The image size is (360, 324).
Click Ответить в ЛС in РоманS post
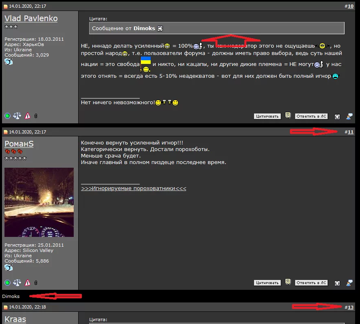[x=311, y=283]
